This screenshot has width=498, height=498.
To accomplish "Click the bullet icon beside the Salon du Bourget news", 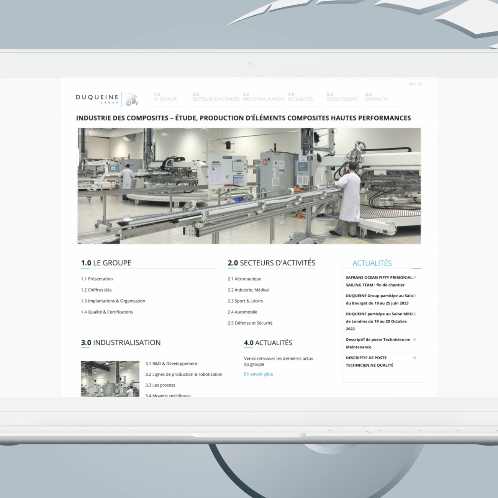I will tap(414, 296).
